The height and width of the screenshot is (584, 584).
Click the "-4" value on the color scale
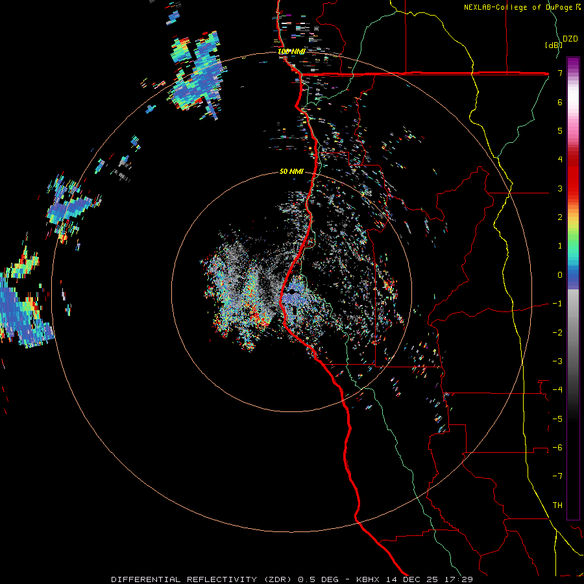click(x=557, y=390)
